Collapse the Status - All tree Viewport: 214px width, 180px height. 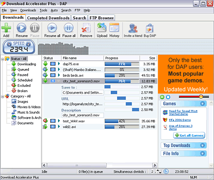click(2, 59)
